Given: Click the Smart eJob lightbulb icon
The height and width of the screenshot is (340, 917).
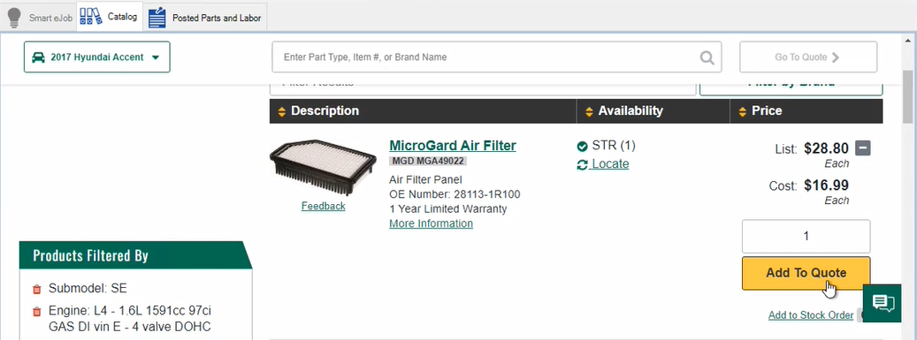Looking at the screenshot, I should (15, 18).
